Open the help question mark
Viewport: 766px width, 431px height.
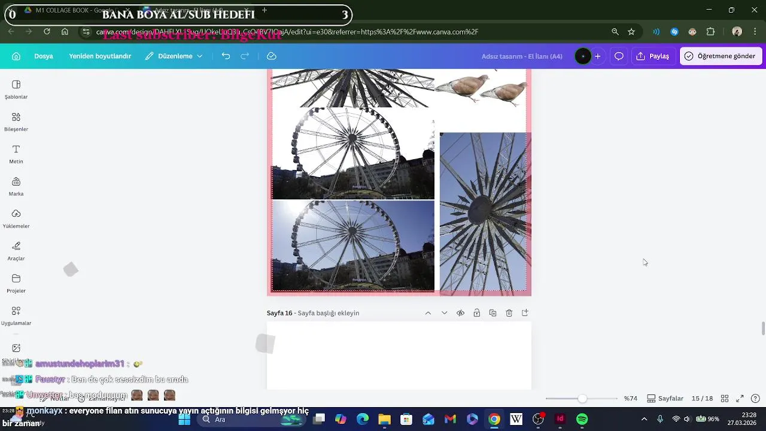coord(755,399)
